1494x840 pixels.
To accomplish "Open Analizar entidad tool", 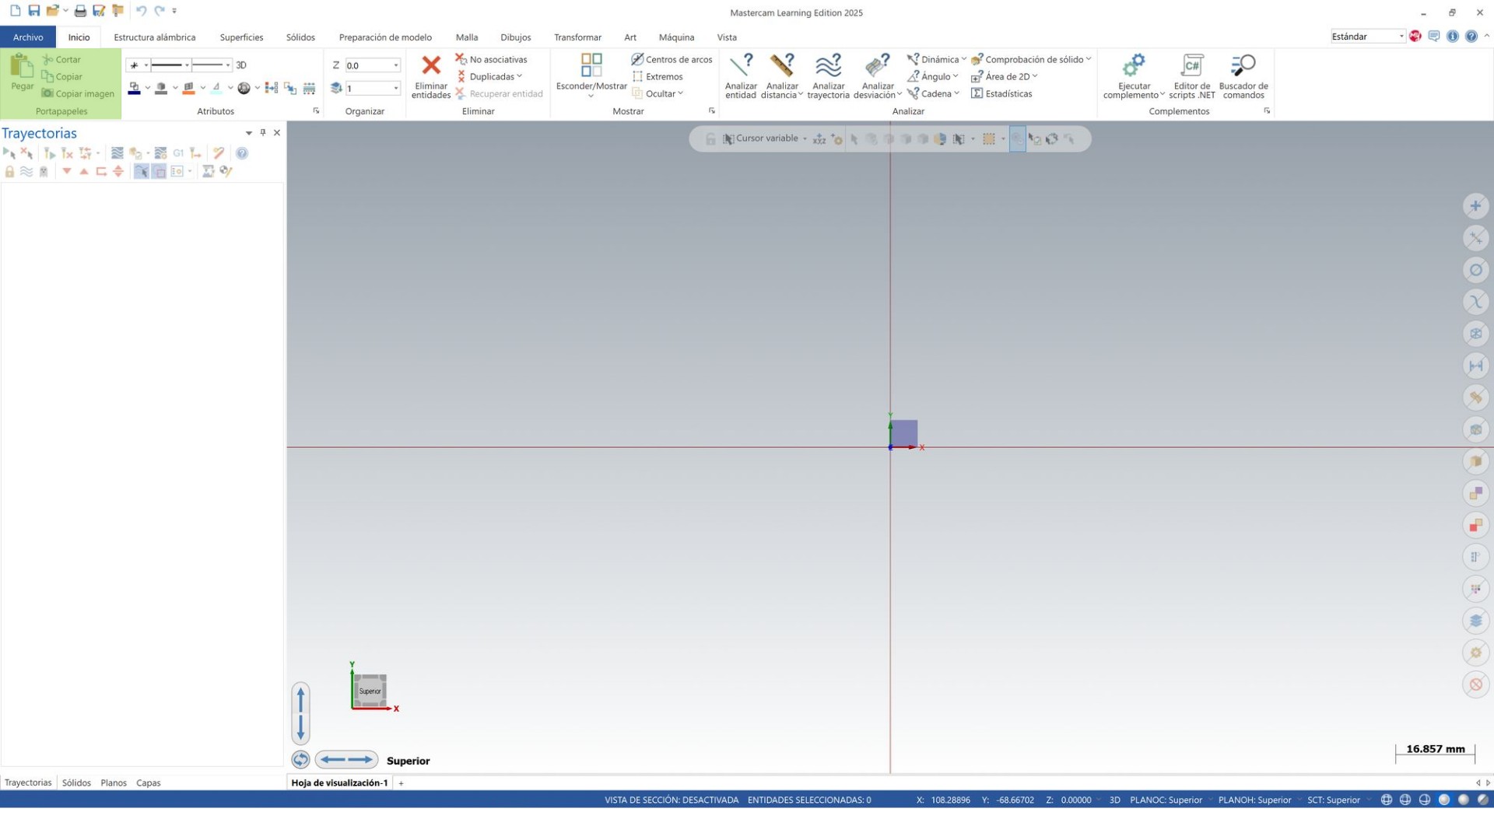I will coord(740,75).
